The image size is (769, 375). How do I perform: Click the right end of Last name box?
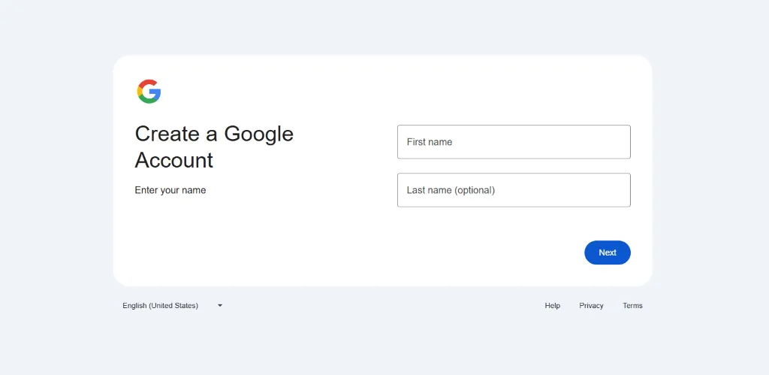point(620,190)
